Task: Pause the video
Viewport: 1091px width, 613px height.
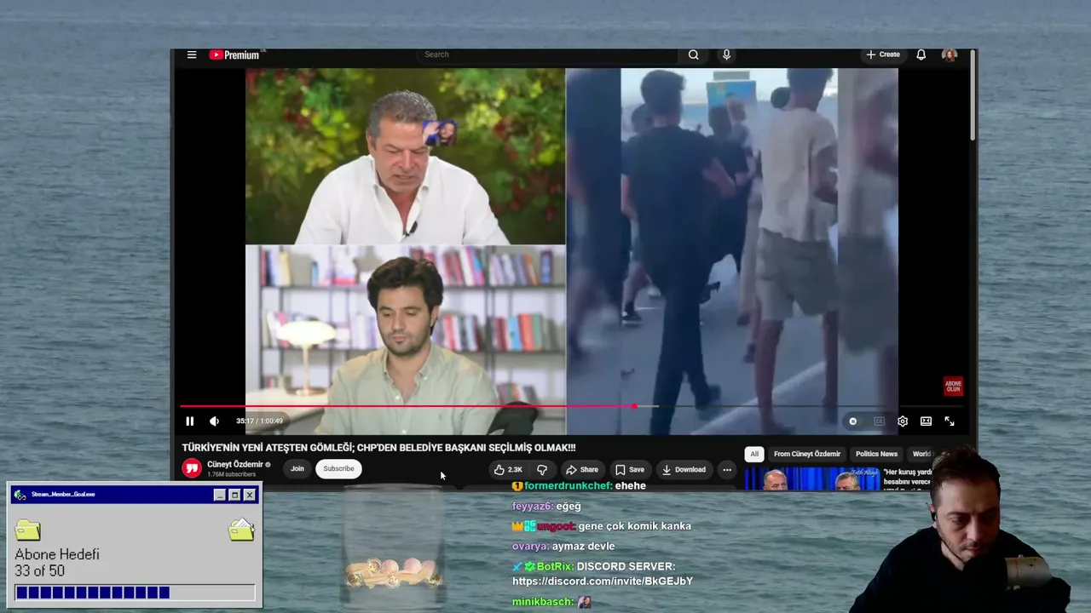Action: point(190,421)
